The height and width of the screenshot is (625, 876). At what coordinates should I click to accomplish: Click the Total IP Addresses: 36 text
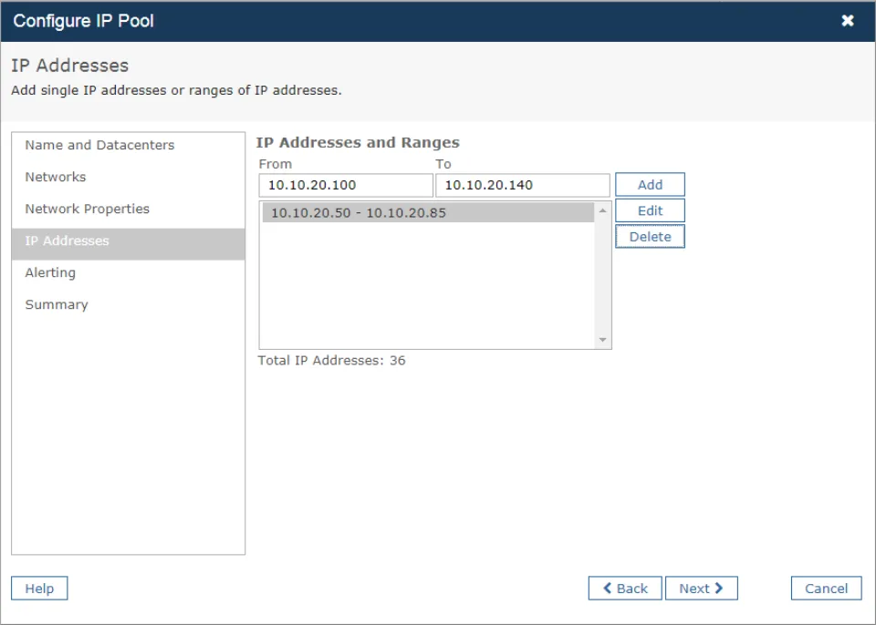(331, 361)
